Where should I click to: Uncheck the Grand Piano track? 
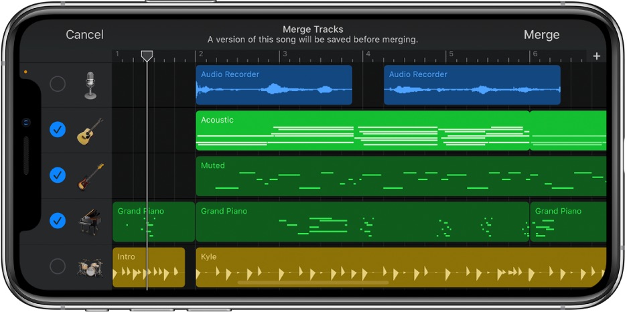tap(58, 220)
